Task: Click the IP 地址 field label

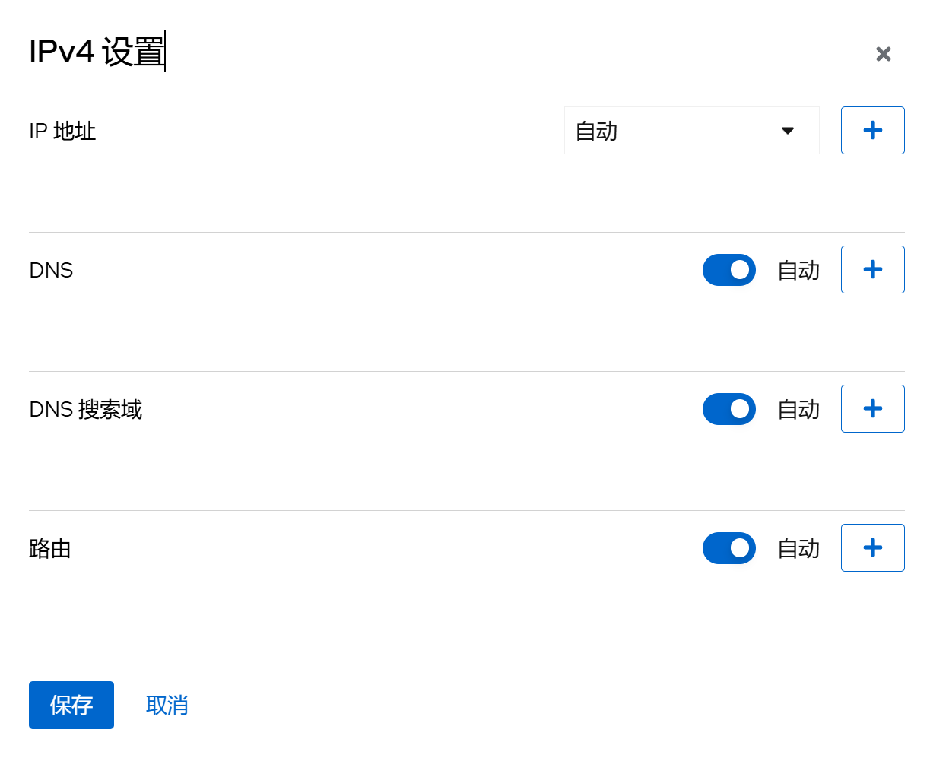Action: (62, 132)
